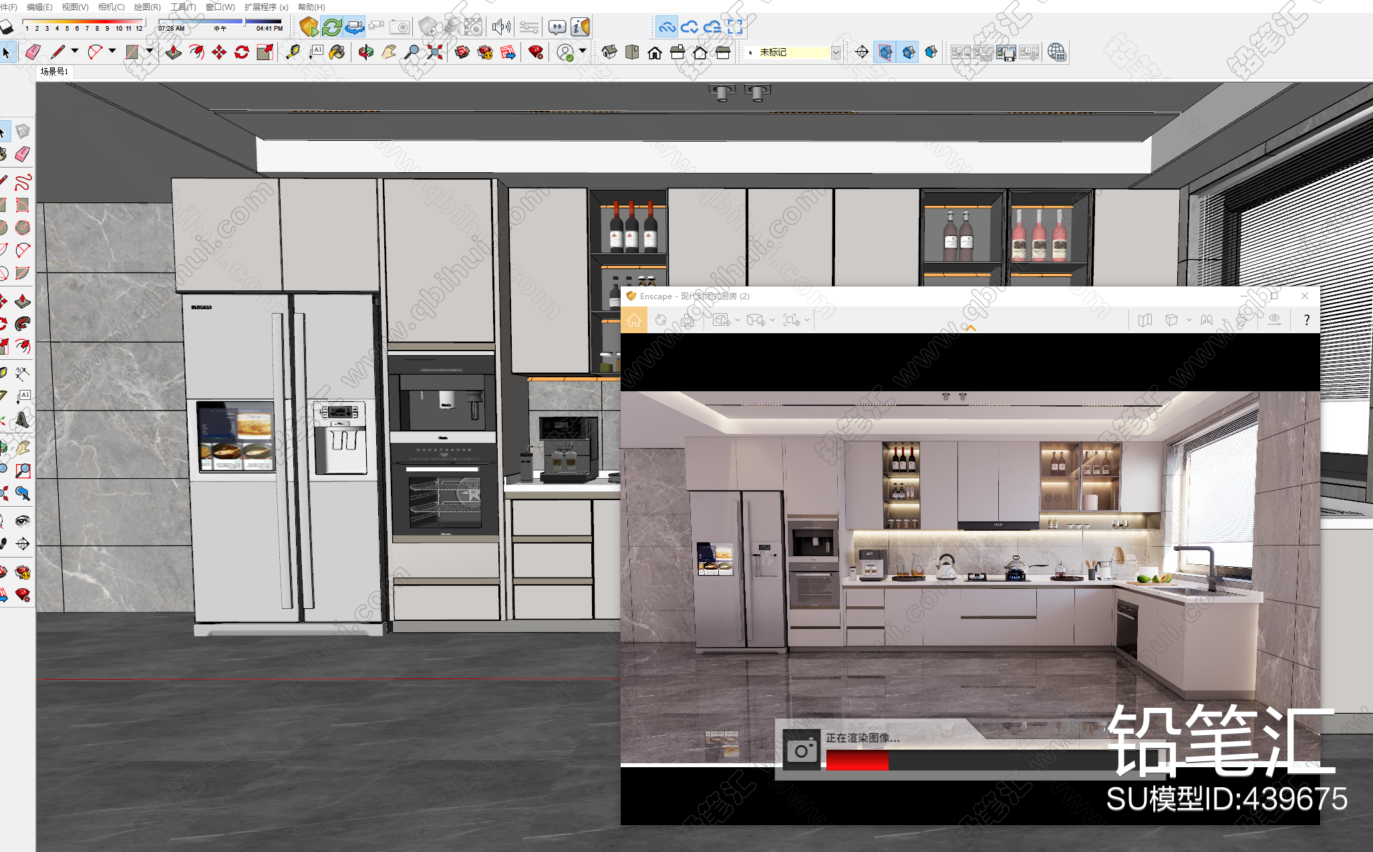Select the 场景号1 scene tab

pyautogui.click(x=54, y=71)
